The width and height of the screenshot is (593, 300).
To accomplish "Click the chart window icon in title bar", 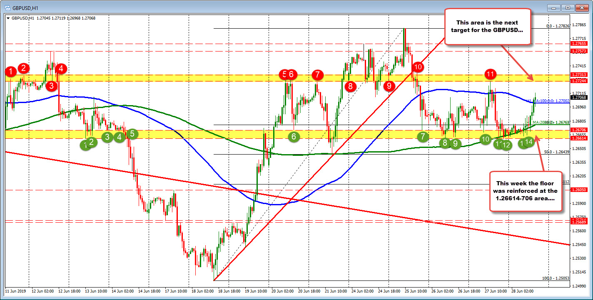I will click(x=7, y=7).
